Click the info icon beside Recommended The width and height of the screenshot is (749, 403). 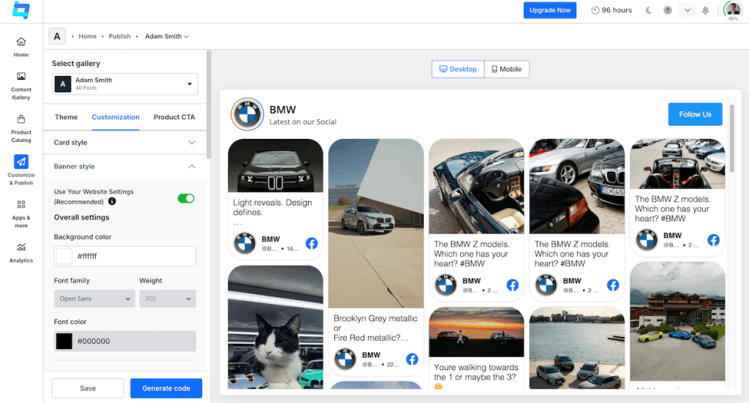point(112,202)
